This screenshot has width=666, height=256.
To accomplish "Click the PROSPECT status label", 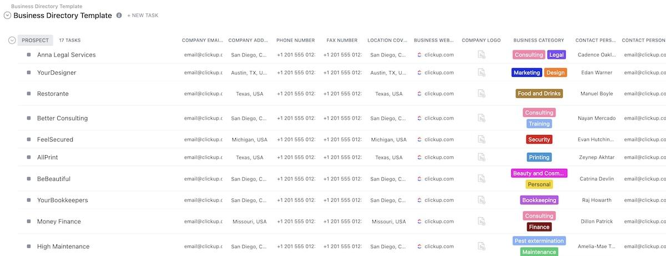I will pyautogui.click(x=36, y=40).
